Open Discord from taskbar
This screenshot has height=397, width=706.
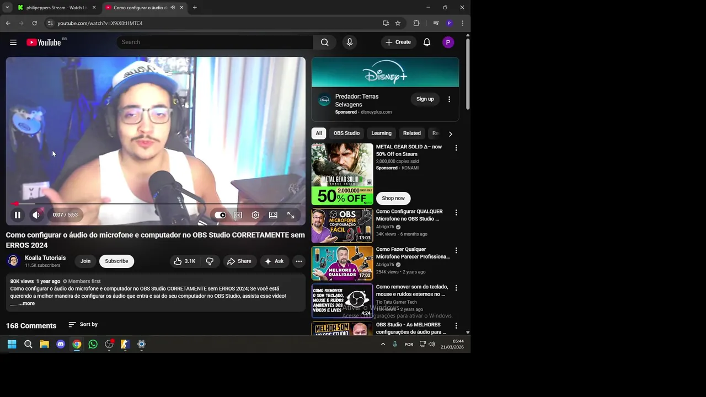point(61,345)
